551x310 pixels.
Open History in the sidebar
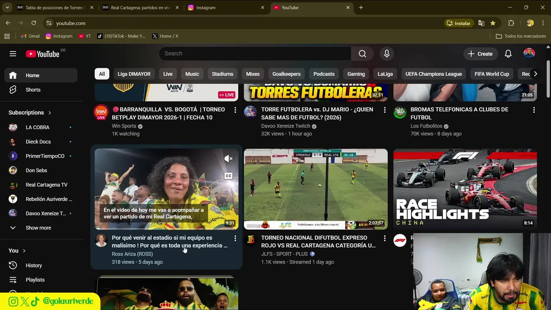41,265
